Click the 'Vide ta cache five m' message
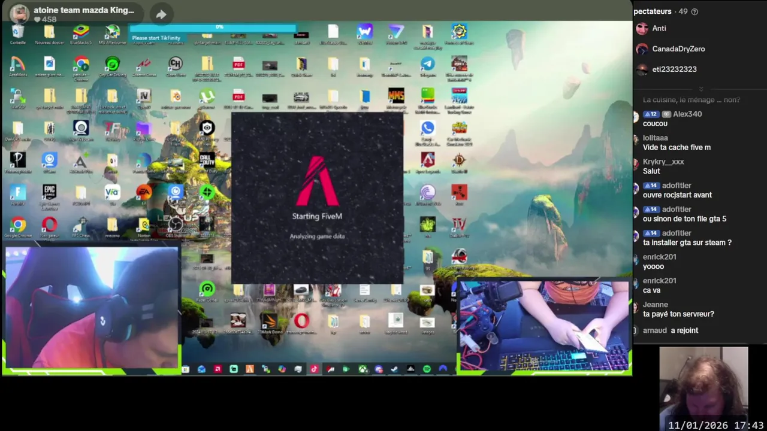 pyautogui.click(x=677, y=147)
